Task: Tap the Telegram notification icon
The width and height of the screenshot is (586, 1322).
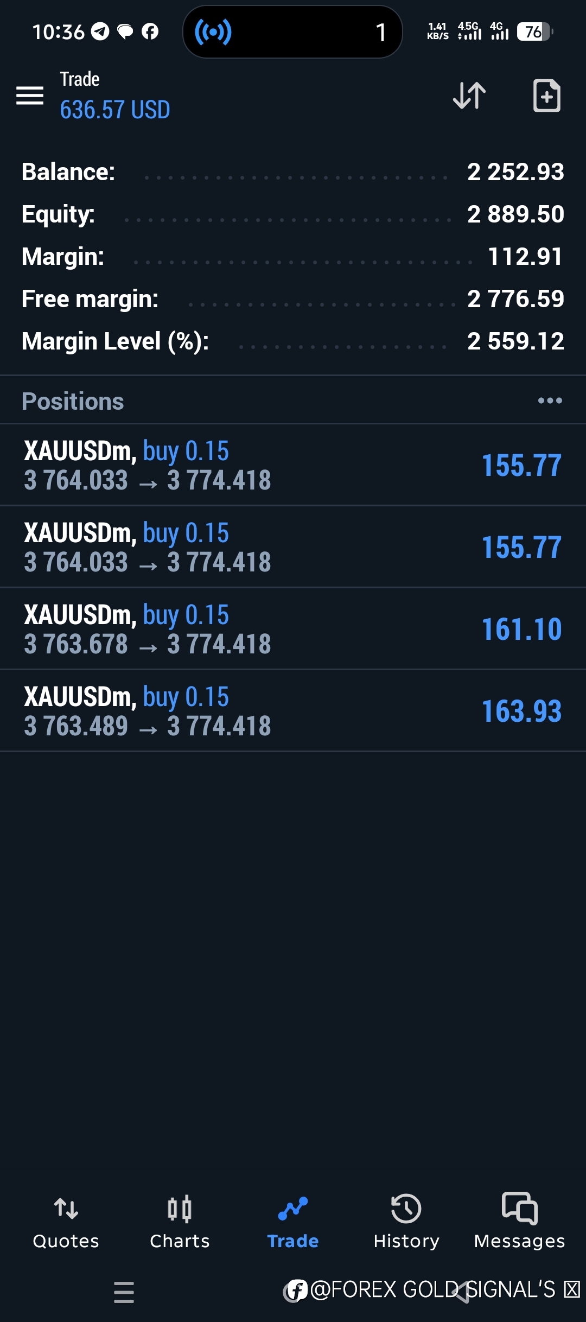Action: pos(100,32)
